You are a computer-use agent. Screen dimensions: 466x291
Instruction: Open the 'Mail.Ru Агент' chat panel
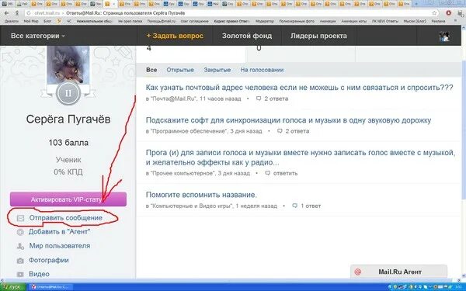(x=398, y=272)
